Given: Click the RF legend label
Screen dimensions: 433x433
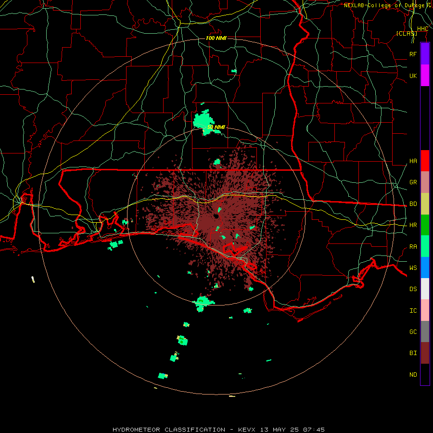Looking at the screenshot, I should pyautogui.click(x=413, y=54).
